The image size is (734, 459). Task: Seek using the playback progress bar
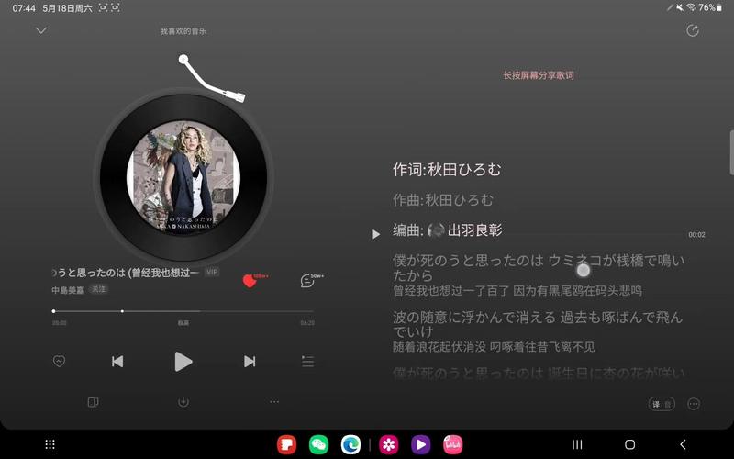pos(183,311)
